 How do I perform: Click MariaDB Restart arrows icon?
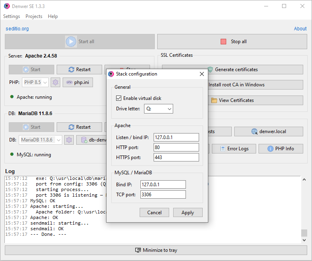click(71, 127)
